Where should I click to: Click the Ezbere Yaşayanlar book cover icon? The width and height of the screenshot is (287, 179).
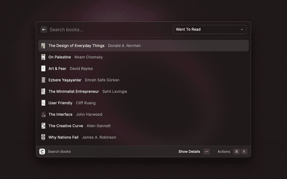[43, 80]
